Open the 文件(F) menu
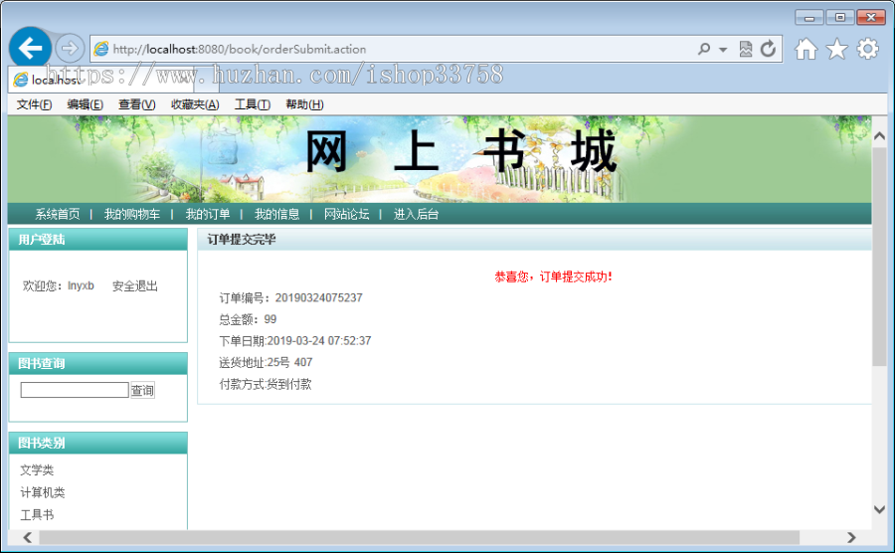Image resolution: width=895 pixels, height=553 pixels. tap(34, 104)
